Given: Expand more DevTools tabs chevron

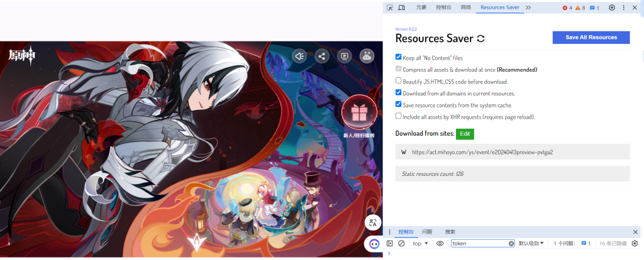Looking at the screenshot, I should (528, 8).
